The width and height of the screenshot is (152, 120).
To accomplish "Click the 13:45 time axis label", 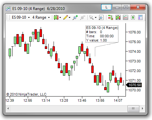I will coord(82,100).
